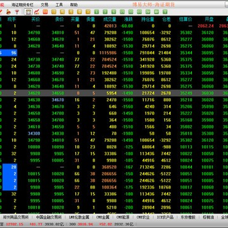Click the volume cell 8028
Viewport: 228px width, 228px height.
coord(111,147)
